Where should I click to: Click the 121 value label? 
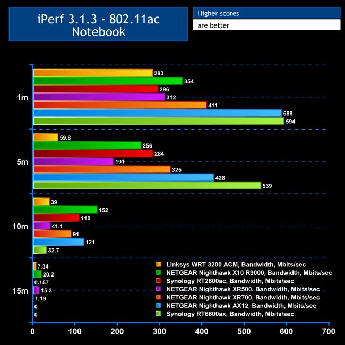[90, 242]
